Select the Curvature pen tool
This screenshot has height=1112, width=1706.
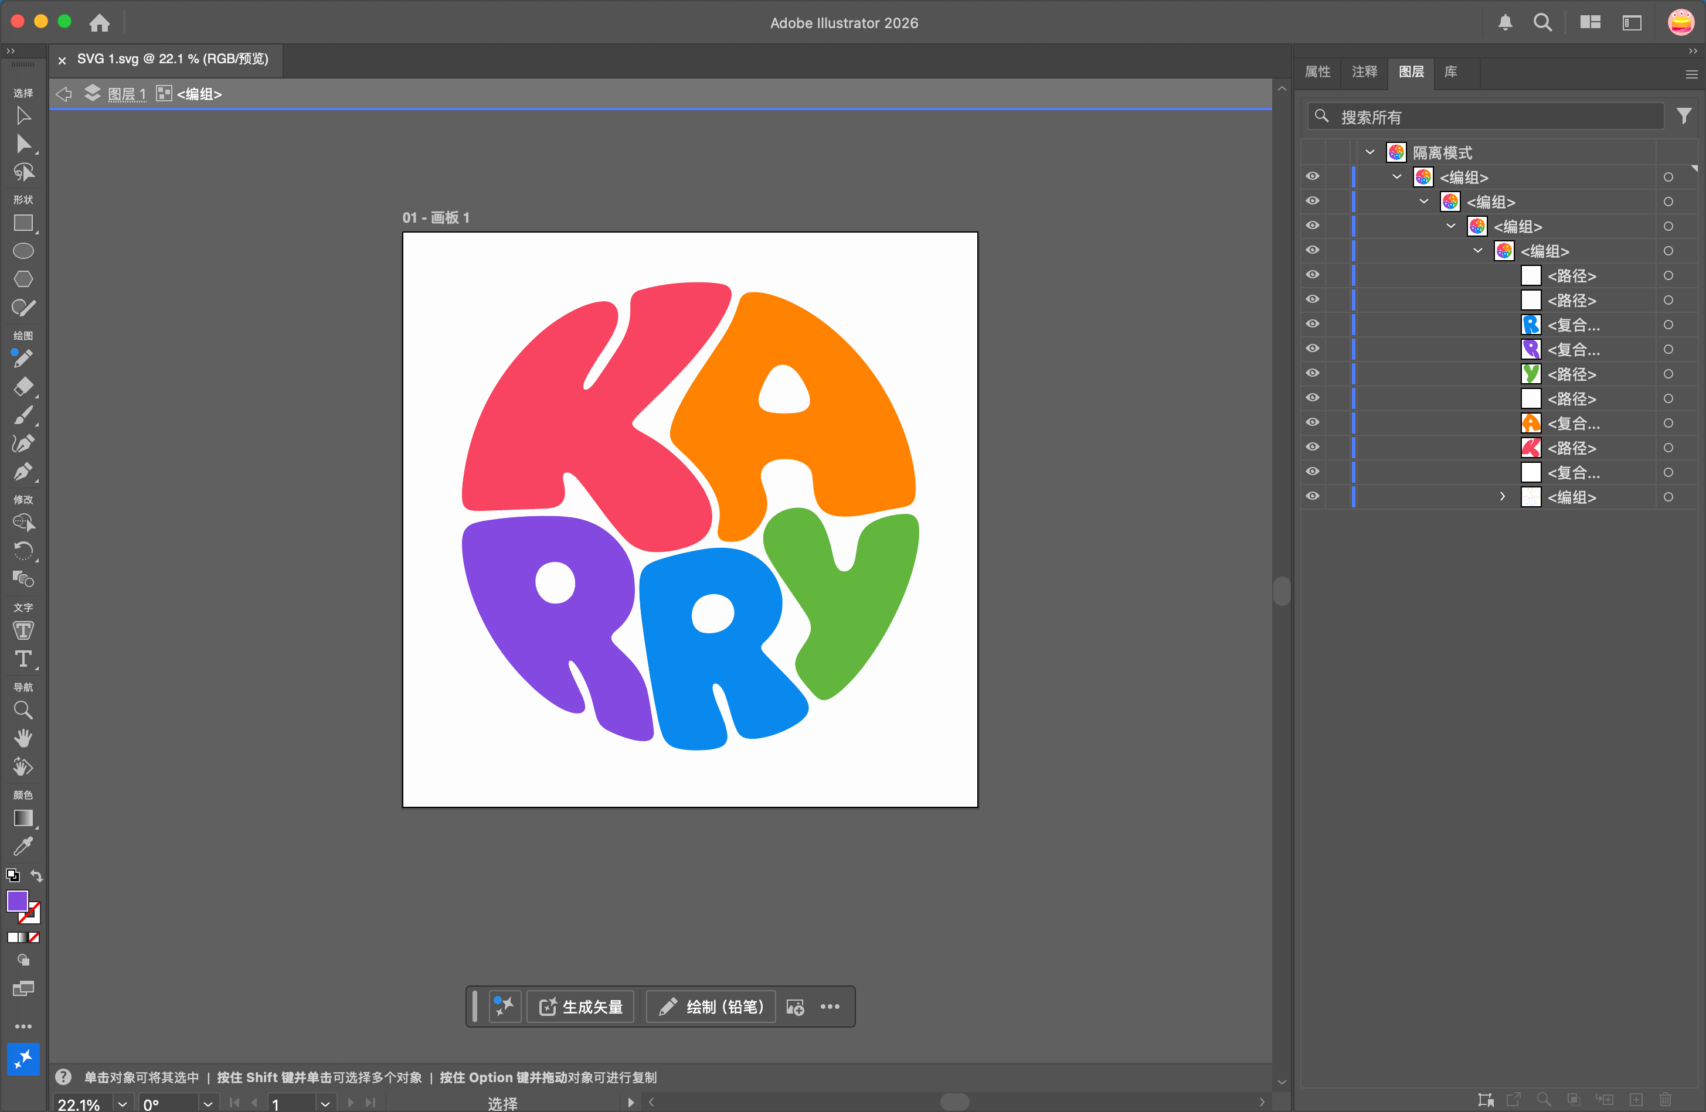23,444
